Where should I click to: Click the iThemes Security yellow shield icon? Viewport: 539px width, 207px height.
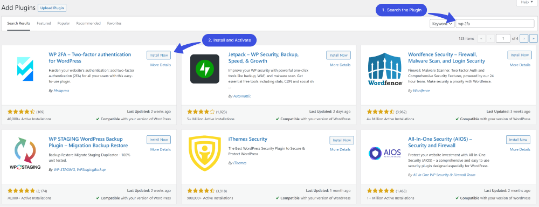(205, 153)
